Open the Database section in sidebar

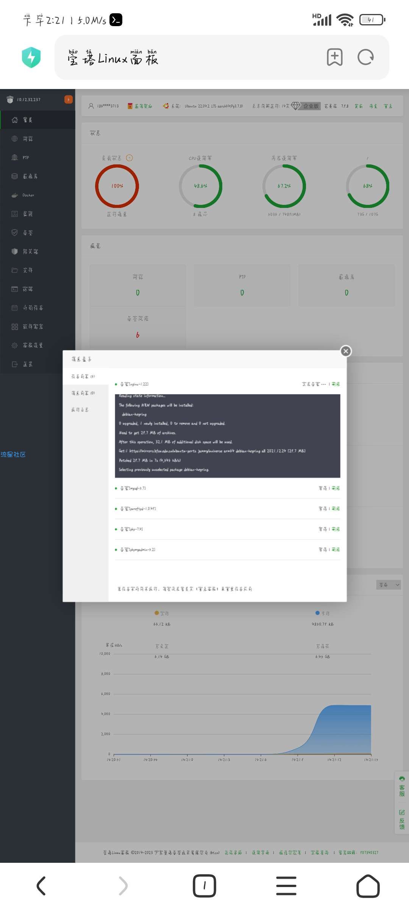point(37,176)
